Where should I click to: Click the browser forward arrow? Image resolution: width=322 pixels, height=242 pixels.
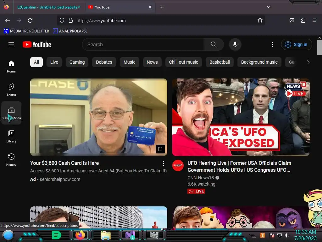[19, 20]
